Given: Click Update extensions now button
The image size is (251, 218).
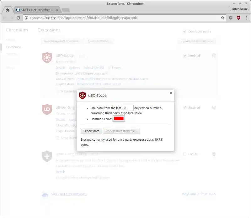Looking at the screenshot, I should [x=197, y=41].
